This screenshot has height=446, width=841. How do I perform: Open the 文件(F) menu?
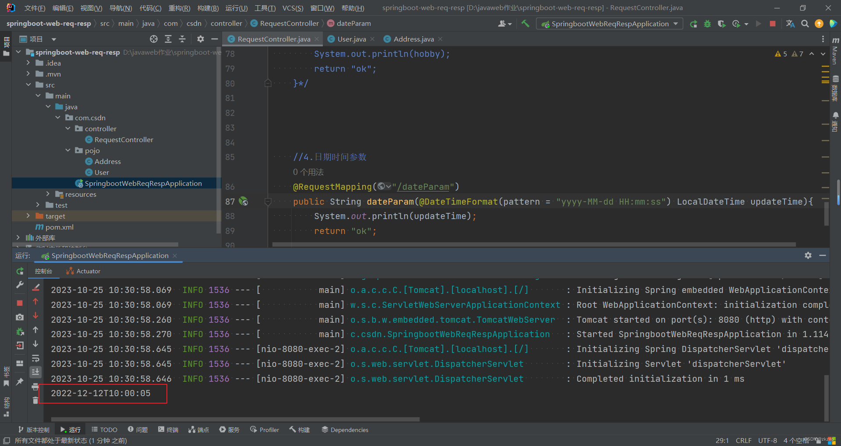coord(35,8)
